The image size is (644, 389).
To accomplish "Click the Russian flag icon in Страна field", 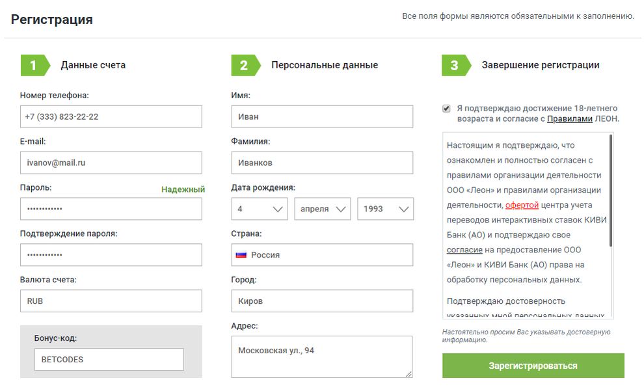I will click(x=242, y=254).
